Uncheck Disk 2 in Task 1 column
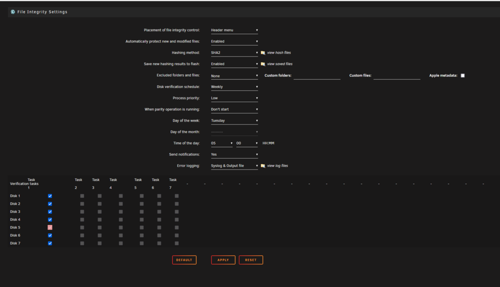Image resolution: width=500 pixels, height=287 pixels. tap(50, 204)
